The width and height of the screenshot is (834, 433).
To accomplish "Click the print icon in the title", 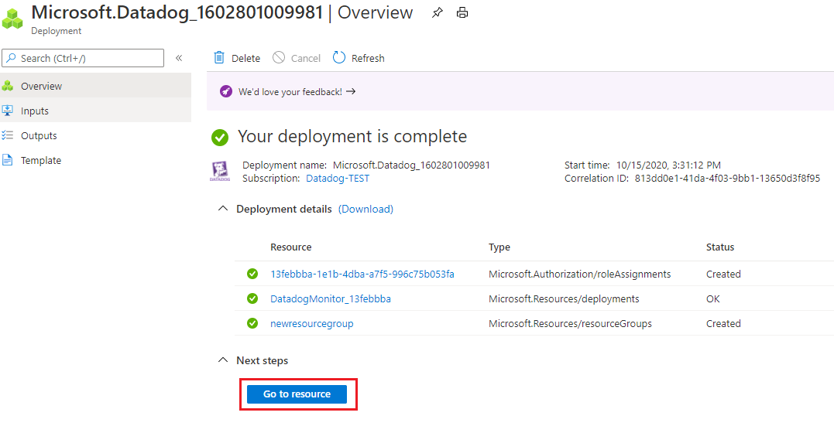I will click(462, 13).
